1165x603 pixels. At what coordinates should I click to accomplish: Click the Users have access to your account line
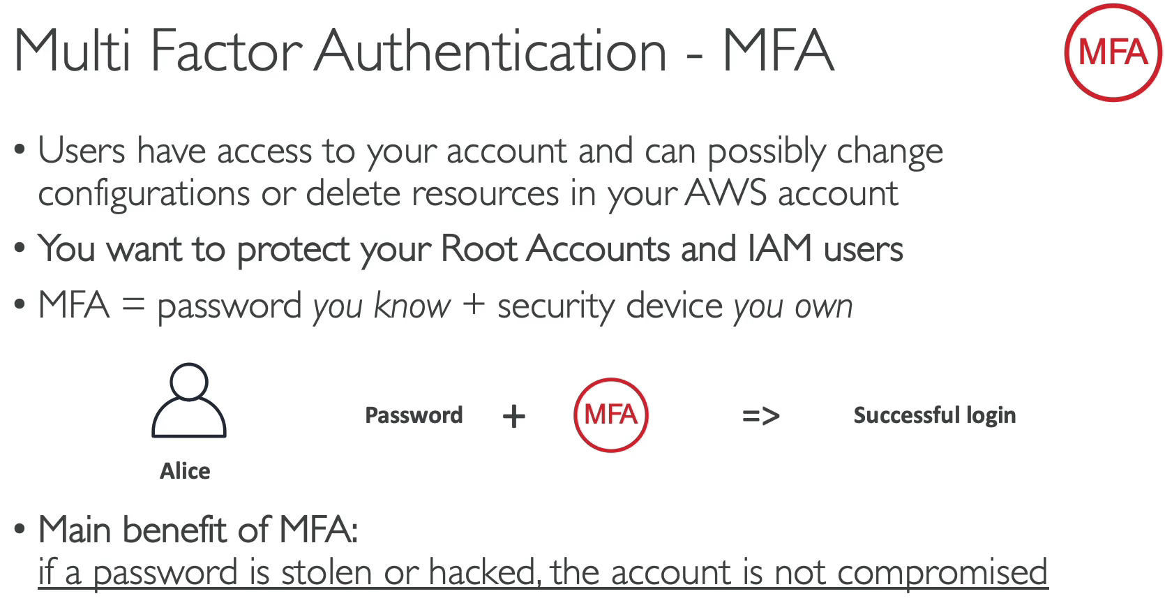pyautogui.click(x=490, y=151)
